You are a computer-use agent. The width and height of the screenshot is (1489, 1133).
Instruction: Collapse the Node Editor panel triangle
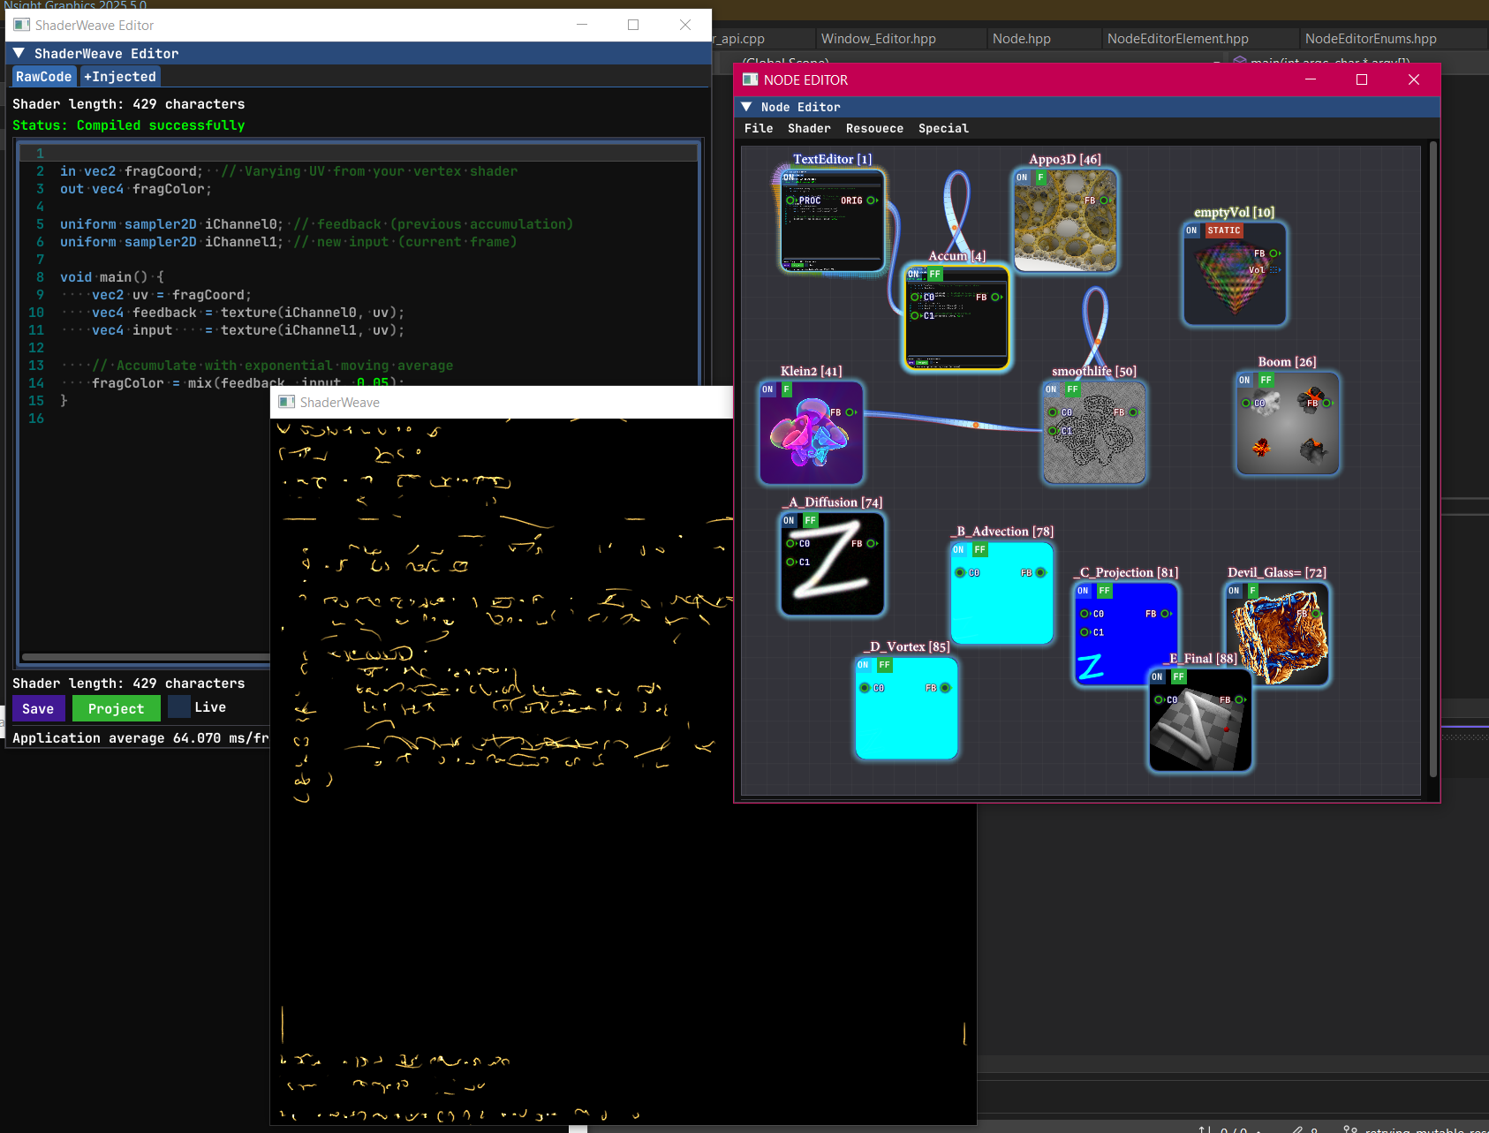748,107
